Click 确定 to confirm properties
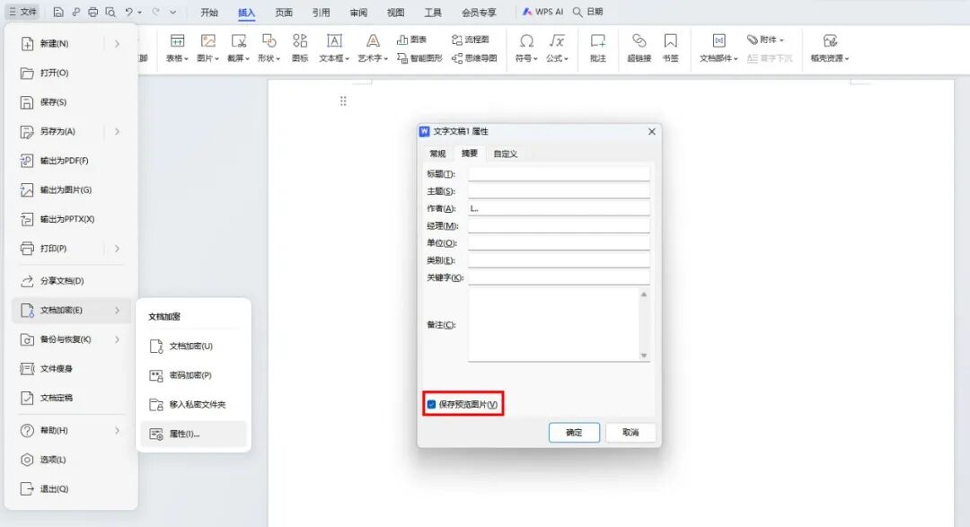The width and height of the screenshot is (970, 527). [x=574, y=433]
